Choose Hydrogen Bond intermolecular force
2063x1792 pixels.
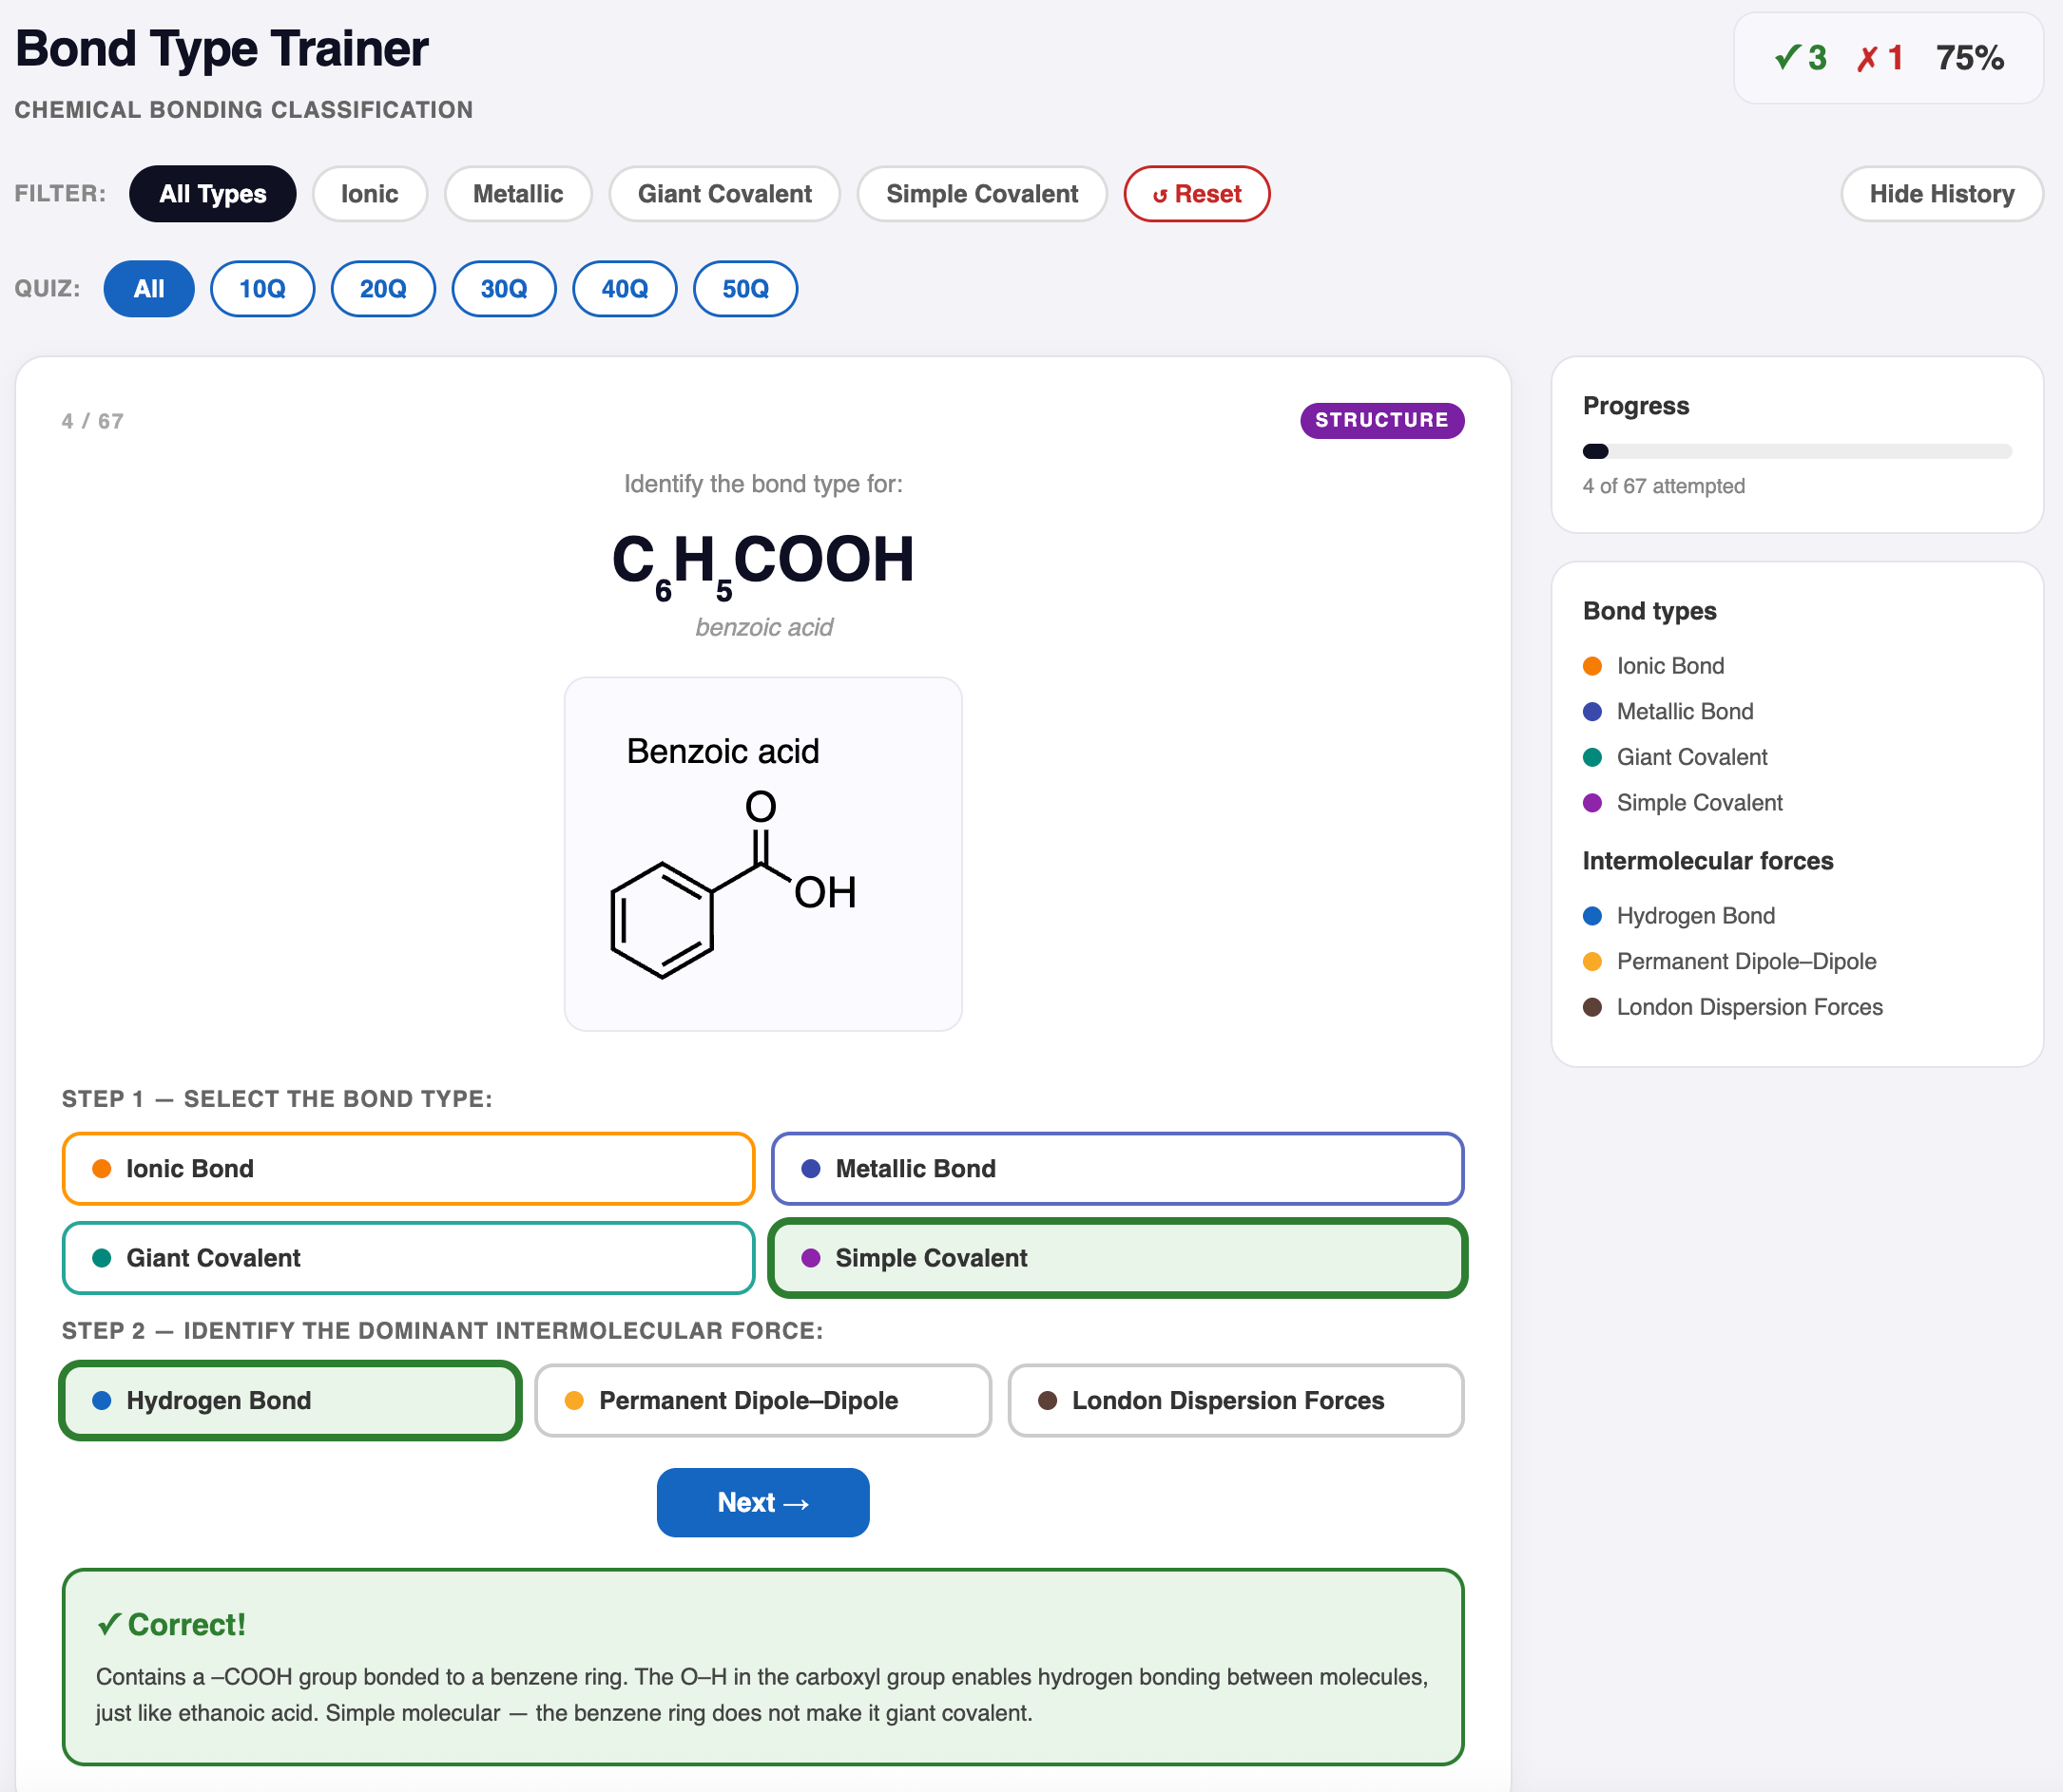[x=290, y=1400]
